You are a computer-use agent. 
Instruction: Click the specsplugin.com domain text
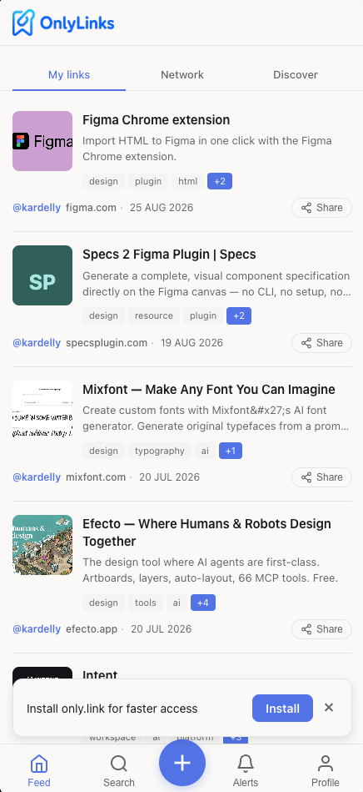coord(107,343)
